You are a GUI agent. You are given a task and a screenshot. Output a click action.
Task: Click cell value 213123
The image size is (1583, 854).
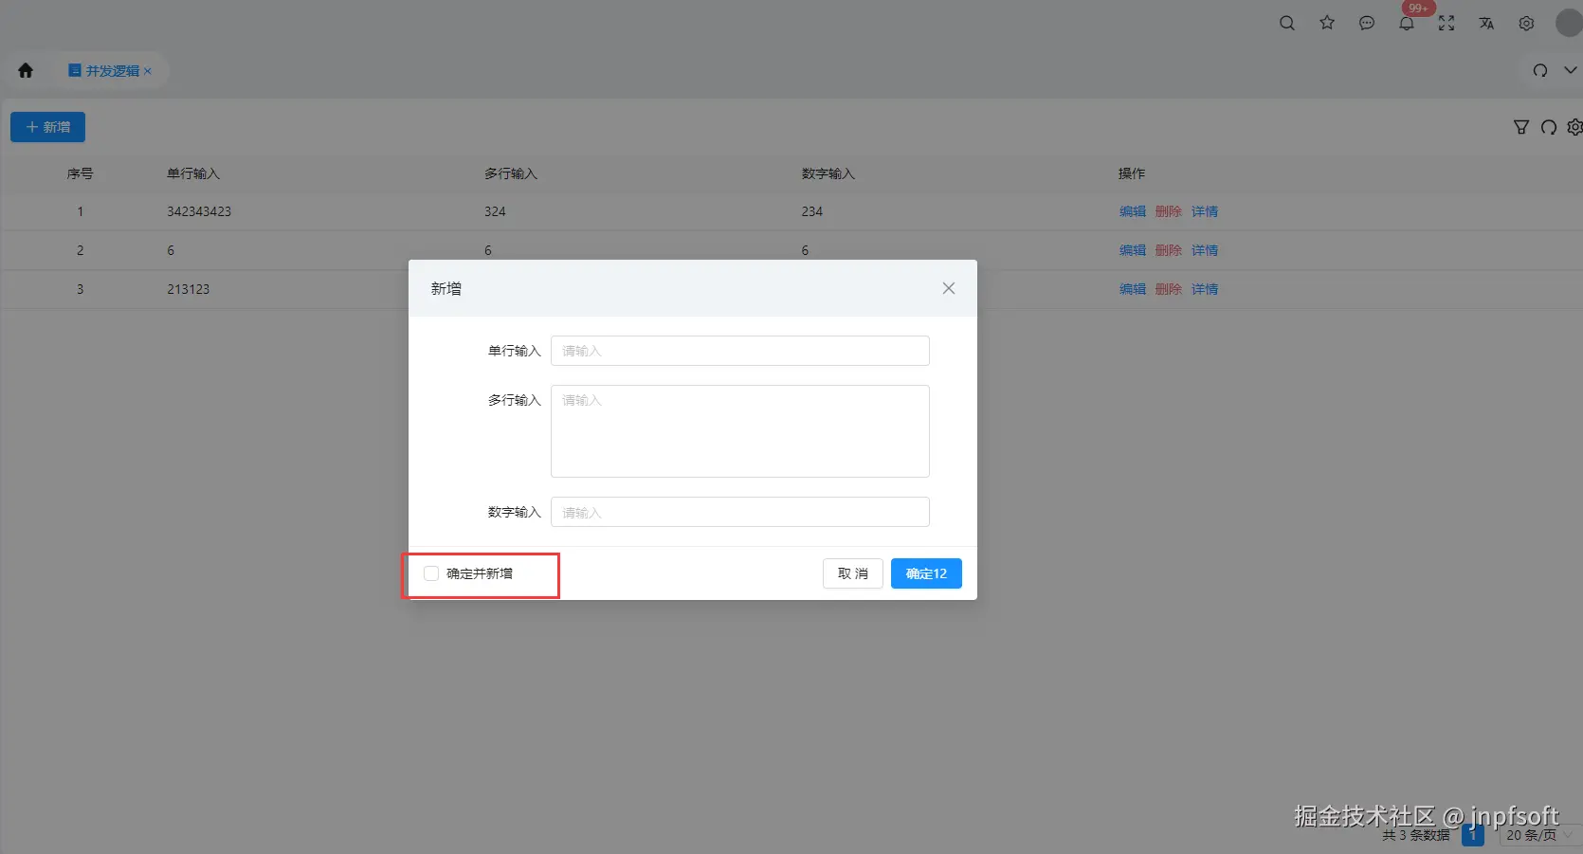[189, 289]
